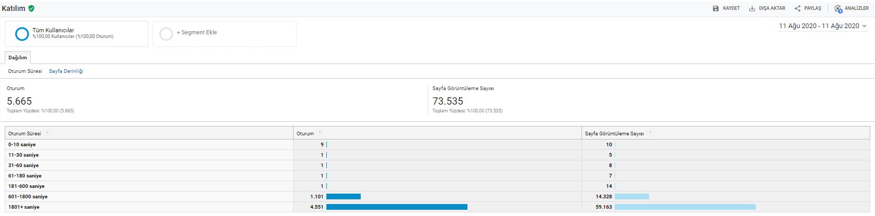Click the share (Paylaş) icon
This screenshot has height=216, width=875.
[797, 8]
